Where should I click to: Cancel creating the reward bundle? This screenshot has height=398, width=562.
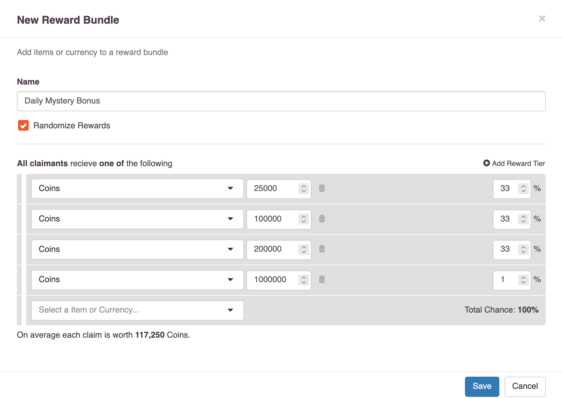pos(525,386)
